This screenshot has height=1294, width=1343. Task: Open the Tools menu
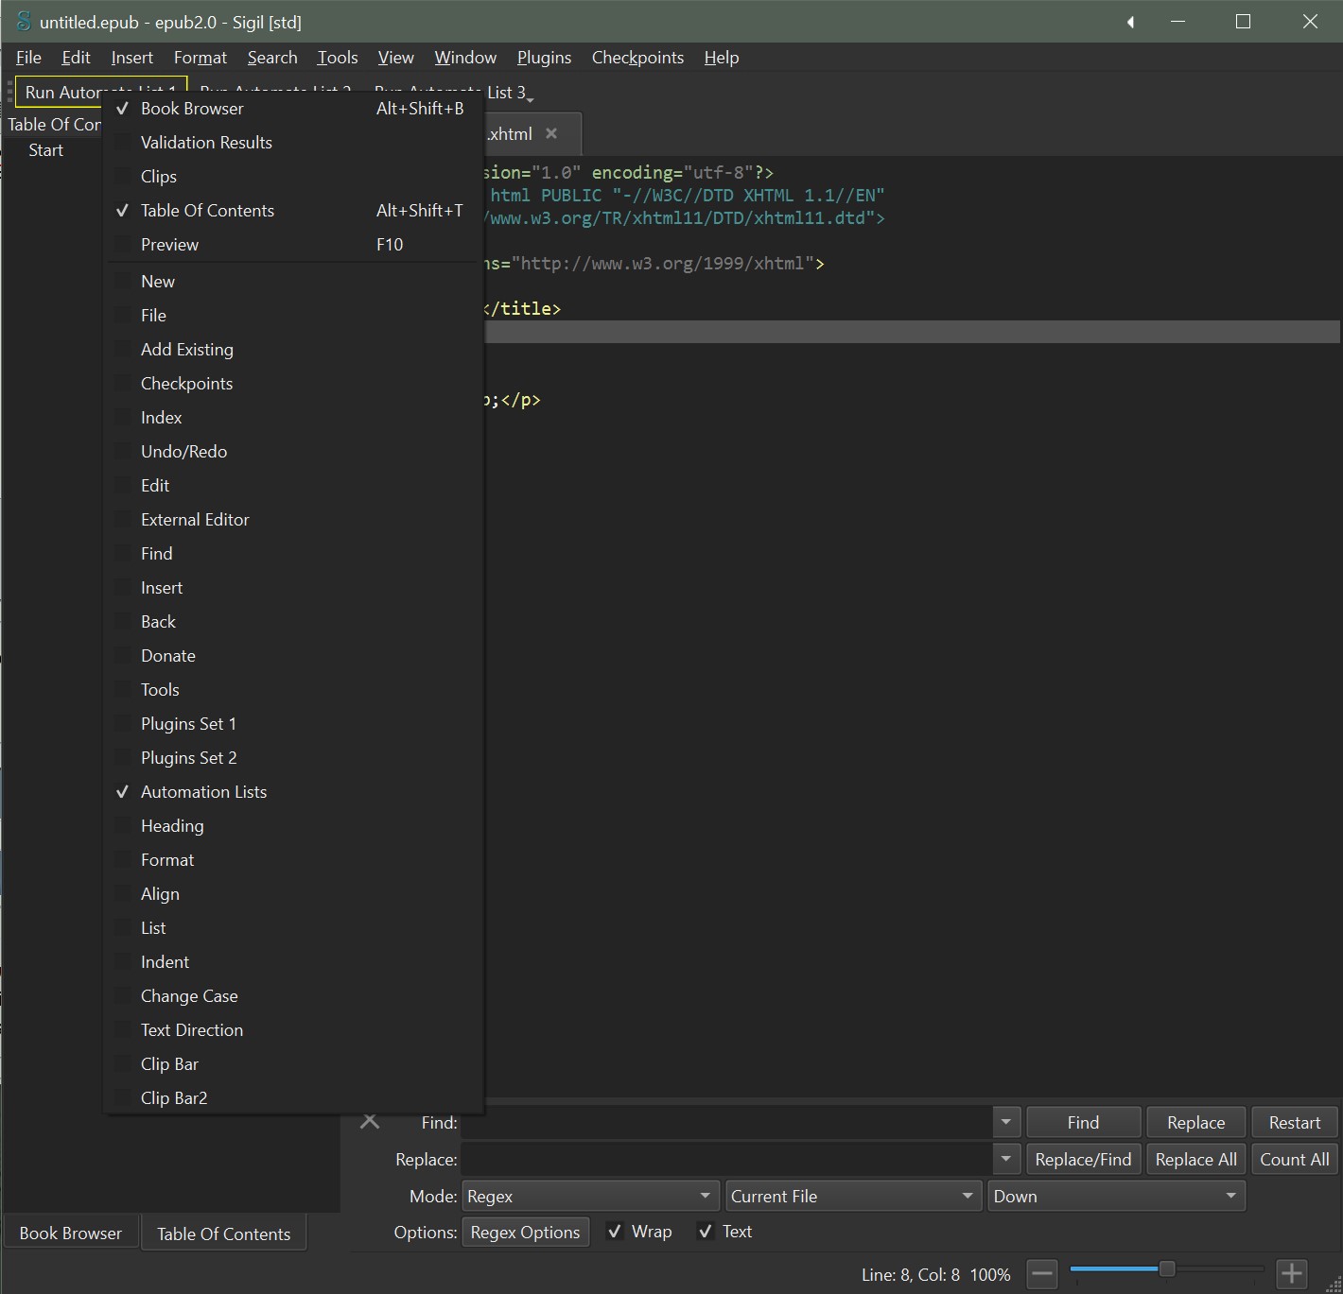[338, 58]
